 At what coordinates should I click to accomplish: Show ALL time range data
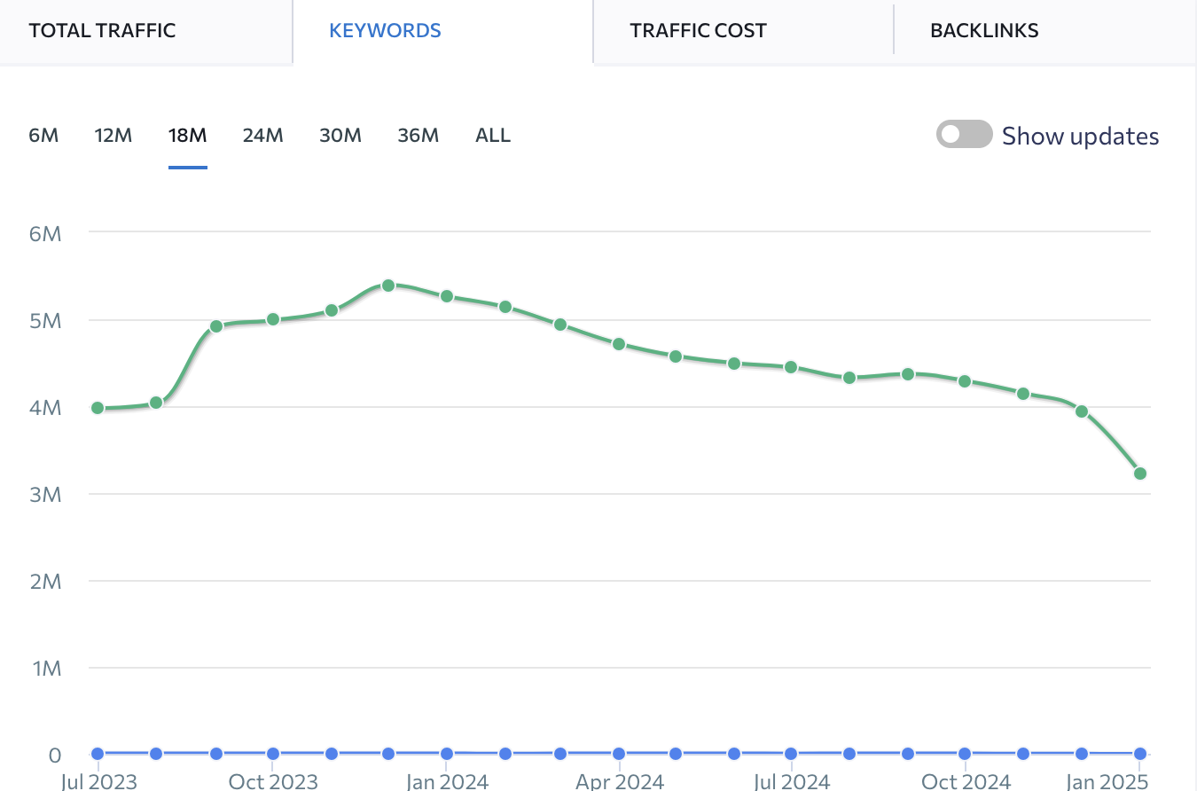pyautogui.click(x=493, y=136)
